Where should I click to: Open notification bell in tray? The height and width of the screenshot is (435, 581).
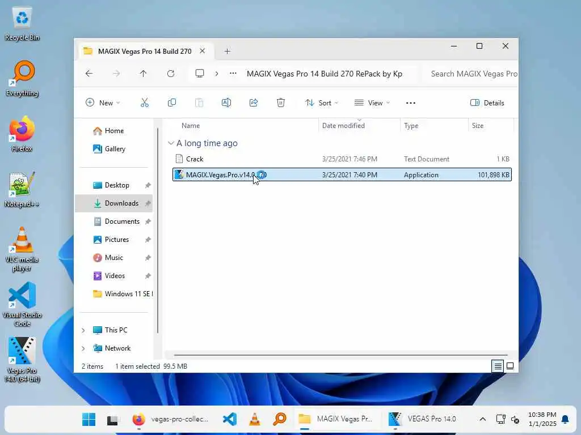click(x=565, y=419)
